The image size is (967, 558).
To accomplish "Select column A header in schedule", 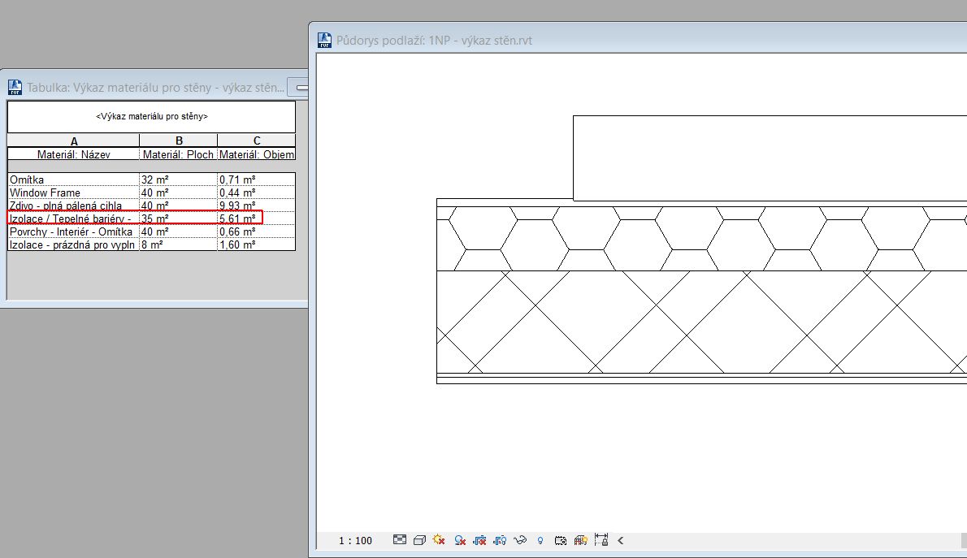I will click(x=74, y=141).
